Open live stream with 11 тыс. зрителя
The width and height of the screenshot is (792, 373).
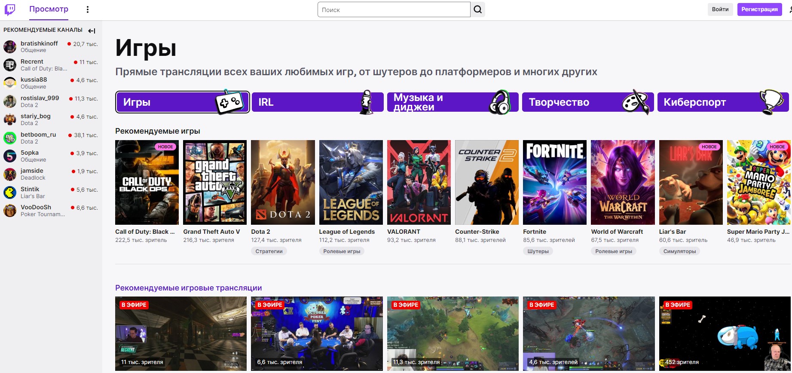[181, 334]
